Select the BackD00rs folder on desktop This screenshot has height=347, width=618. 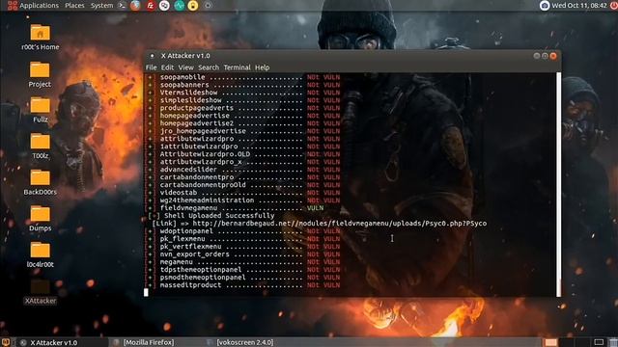pos(40,182)
